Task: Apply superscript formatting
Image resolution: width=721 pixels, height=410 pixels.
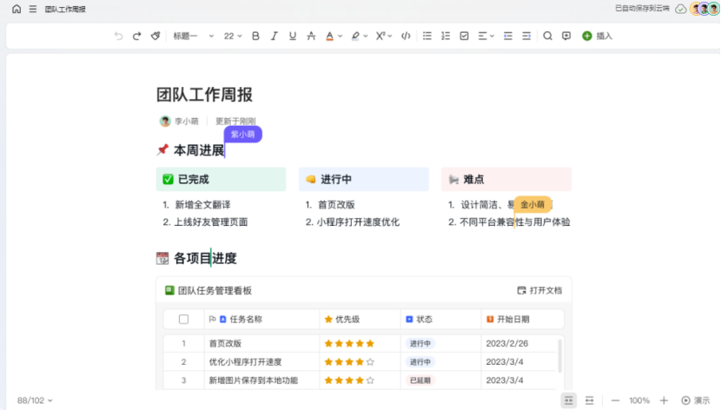Action: (x=380, y=36)
